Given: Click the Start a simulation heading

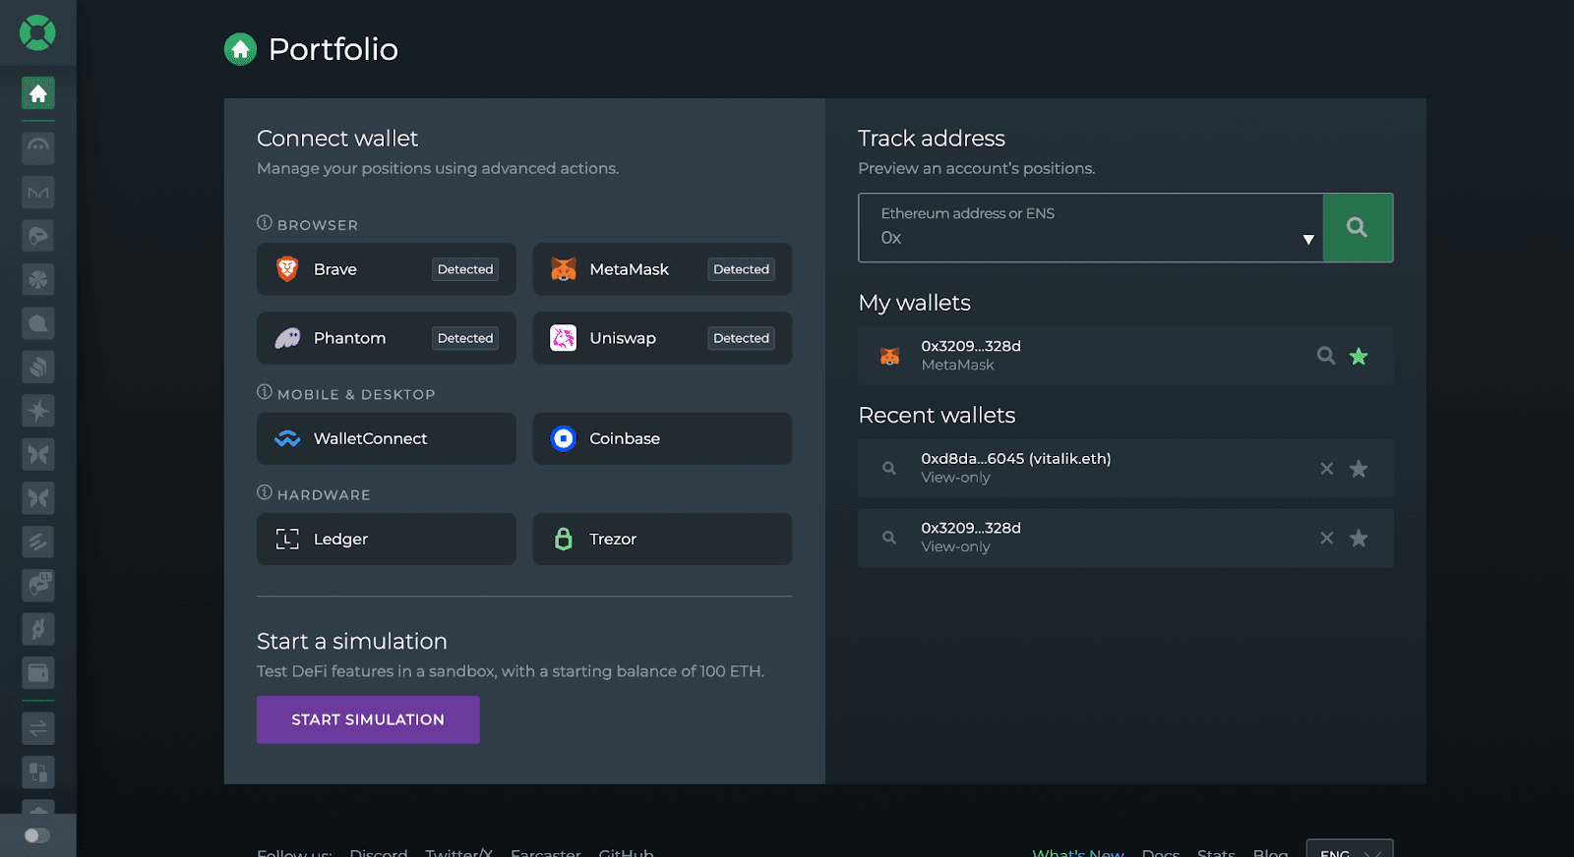Looking at the screenshot, I should click(x=352, y=641).
